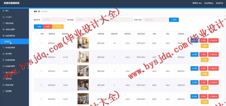Image resolution: width=226 pixels, height=106 pixels.
Task: Expand the 用户管理 chevron
Action: pyautogui.click(x=26, y=54)
